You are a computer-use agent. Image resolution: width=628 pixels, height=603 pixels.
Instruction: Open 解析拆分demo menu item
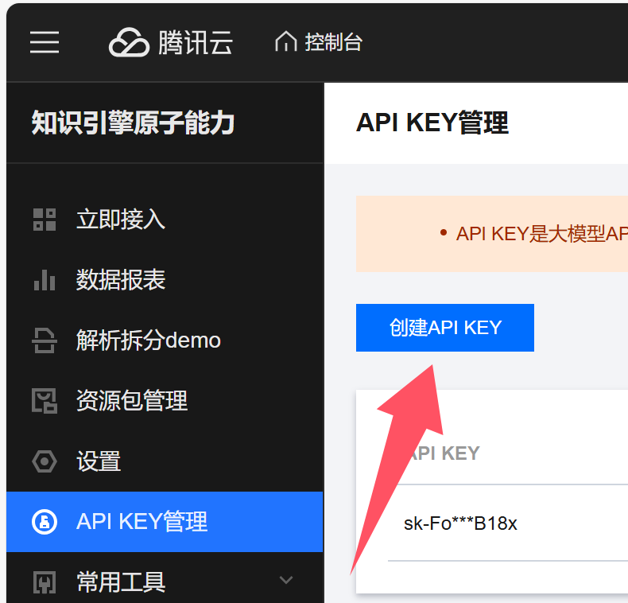point(149,340)
